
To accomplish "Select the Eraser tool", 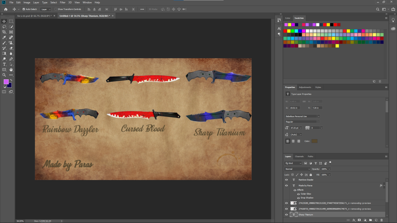I will (x=11, y=48).
